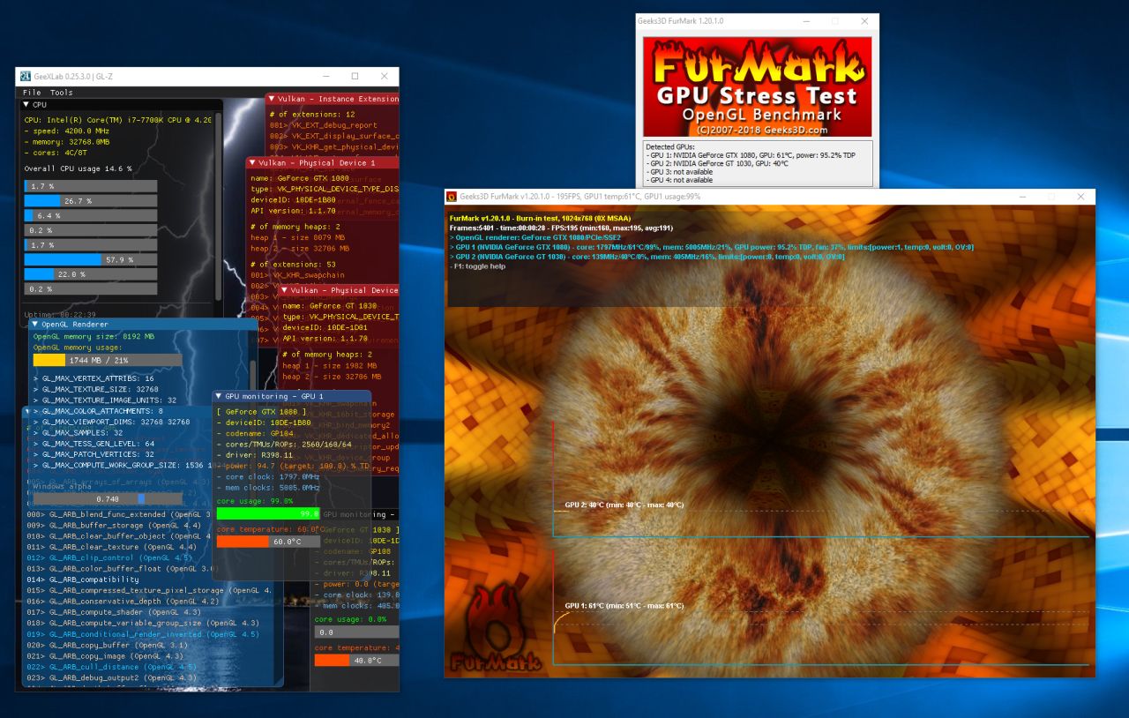Click the FurMark GPU Stress Test banner
1129x718 pixels.
(x=758, y=86)
